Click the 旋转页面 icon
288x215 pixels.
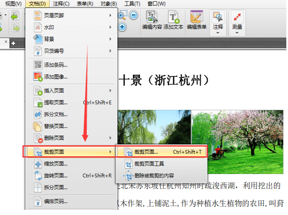[38, 175]
